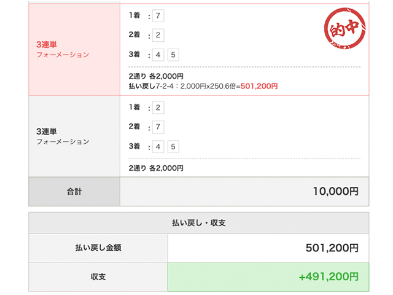Select number 2 box in winning 2着 row
The width and height of the screenshot is (393, 295).
[159, 35]
